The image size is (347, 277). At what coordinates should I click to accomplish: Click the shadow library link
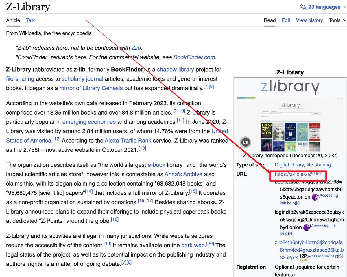click(176, 70)
